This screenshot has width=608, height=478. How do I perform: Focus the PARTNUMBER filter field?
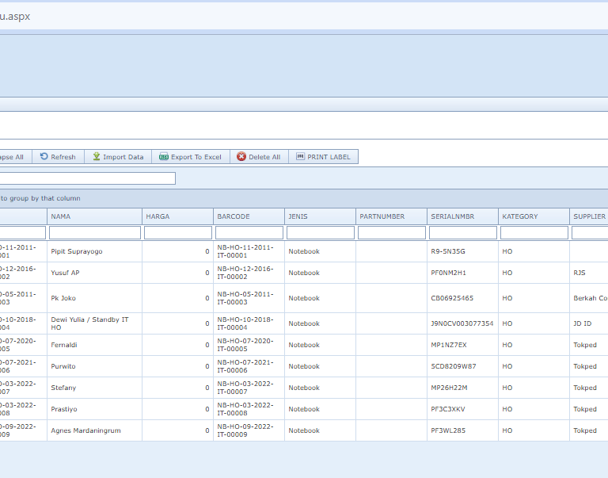point(392,232)
